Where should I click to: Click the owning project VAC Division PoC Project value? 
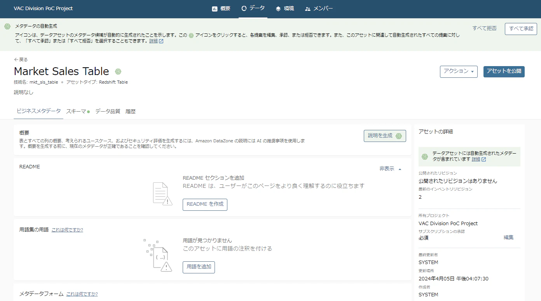coord(448,224)
